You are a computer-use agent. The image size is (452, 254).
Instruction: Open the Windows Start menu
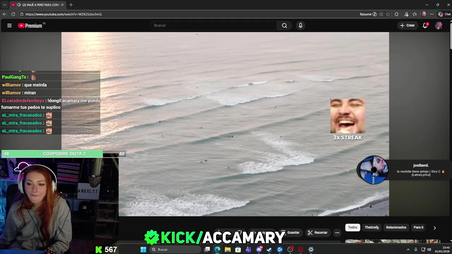(x=143, y=249)
